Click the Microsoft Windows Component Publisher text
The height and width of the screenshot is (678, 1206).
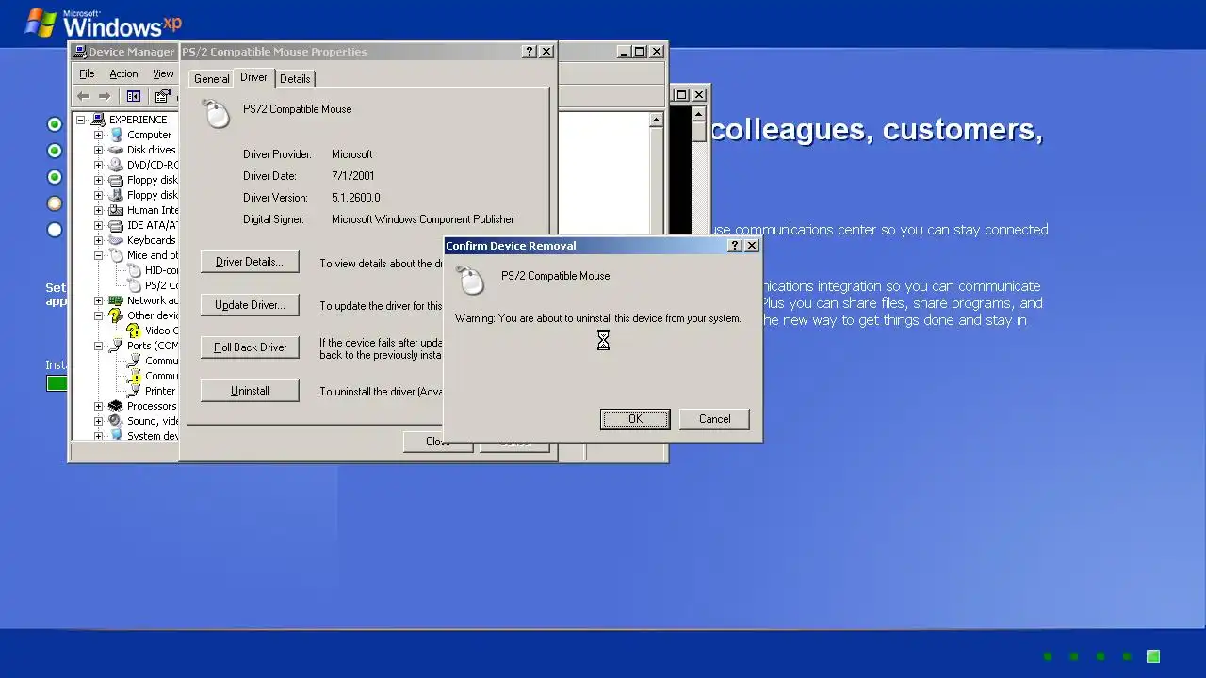(423, 219)
